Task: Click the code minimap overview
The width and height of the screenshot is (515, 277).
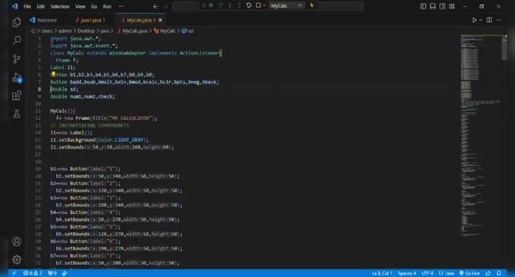Action: click(x=480, y=135)
